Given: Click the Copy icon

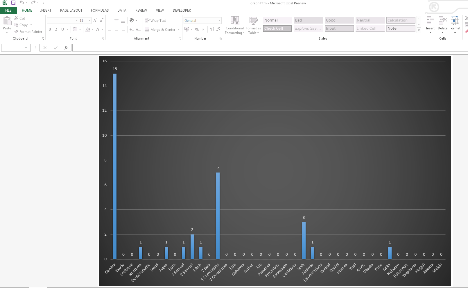Looking at the screenshot, I should 16,25.
